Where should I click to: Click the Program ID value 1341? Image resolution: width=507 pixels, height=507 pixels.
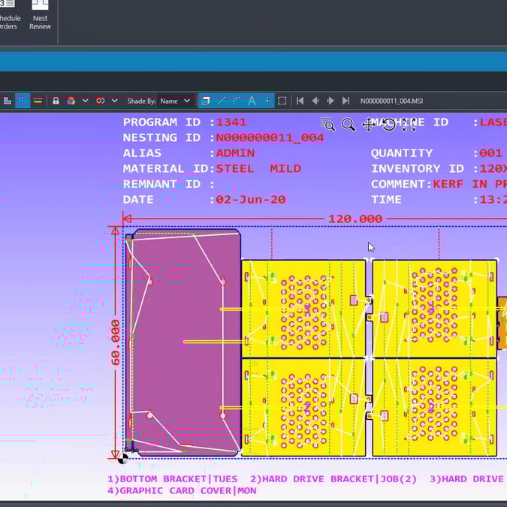[x=231, y=122]
